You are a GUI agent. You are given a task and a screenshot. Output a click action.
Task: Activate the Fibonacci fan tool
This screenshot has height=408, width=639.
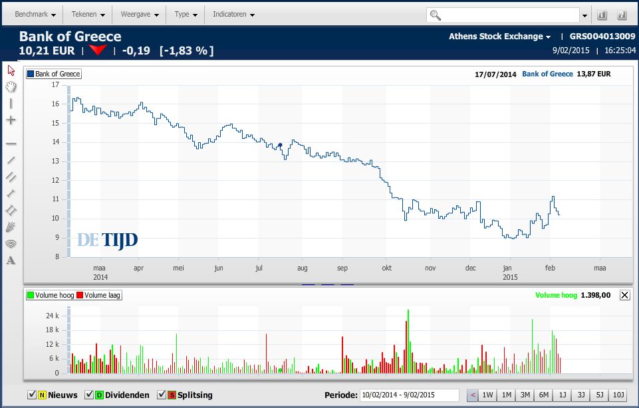coord(11,227)
